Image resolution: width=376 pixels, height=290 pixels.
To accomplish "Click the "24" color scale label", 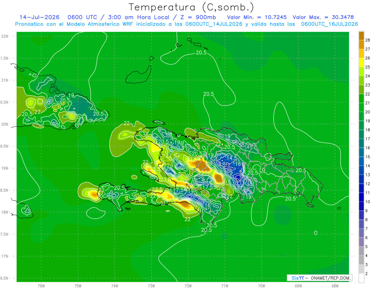I will pos(368,76).
